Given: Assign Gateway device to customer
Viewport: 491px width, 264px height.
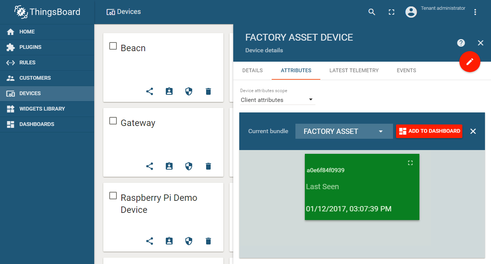Looking at the screenshot, I should coord(169,166).
